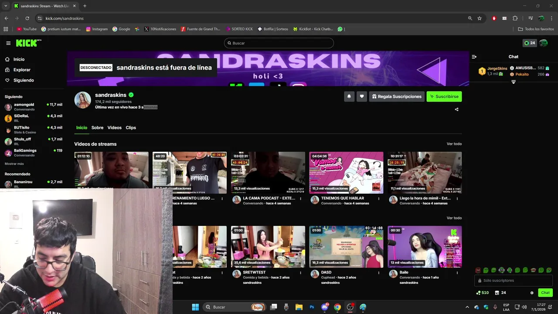
Task: Click the Kick logo
Action: (x=28, y=43)
